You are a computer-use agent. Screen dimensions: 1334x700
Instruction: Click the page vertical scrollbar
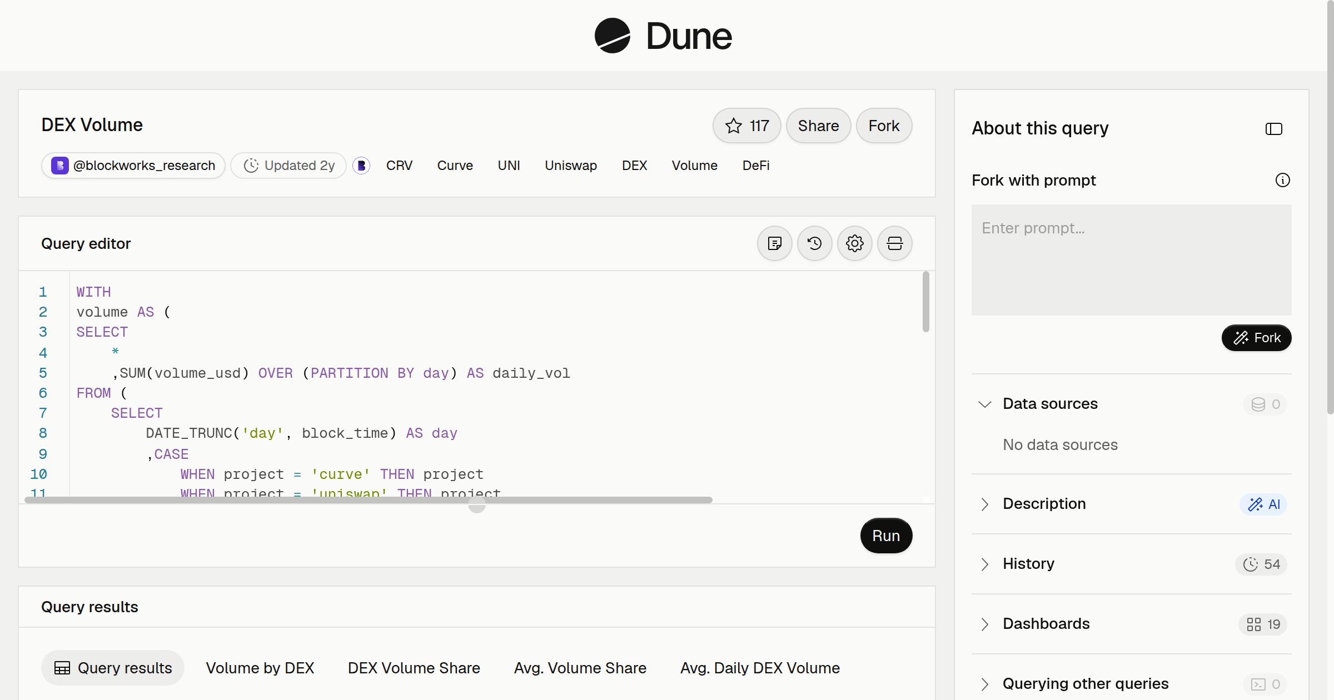pos(1330,207)
